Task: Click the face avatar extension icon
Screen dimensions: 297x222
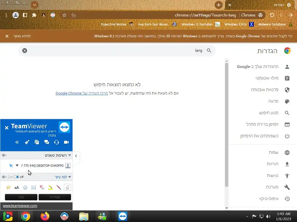Action: pyautogui.click(x=44, y=15)
